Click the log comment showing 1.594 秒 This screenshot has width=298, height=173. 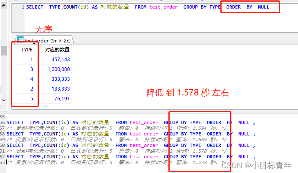[x=117, y=128]
